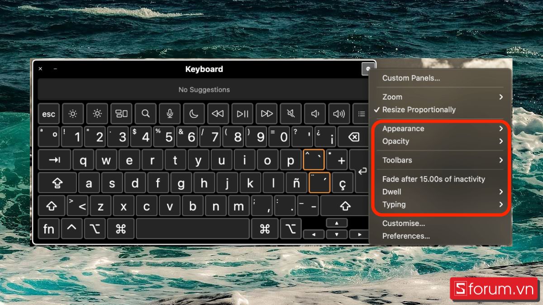Choose Customise… from the menu
Viewport: 543px width, 305px height.
pos(440,224)
